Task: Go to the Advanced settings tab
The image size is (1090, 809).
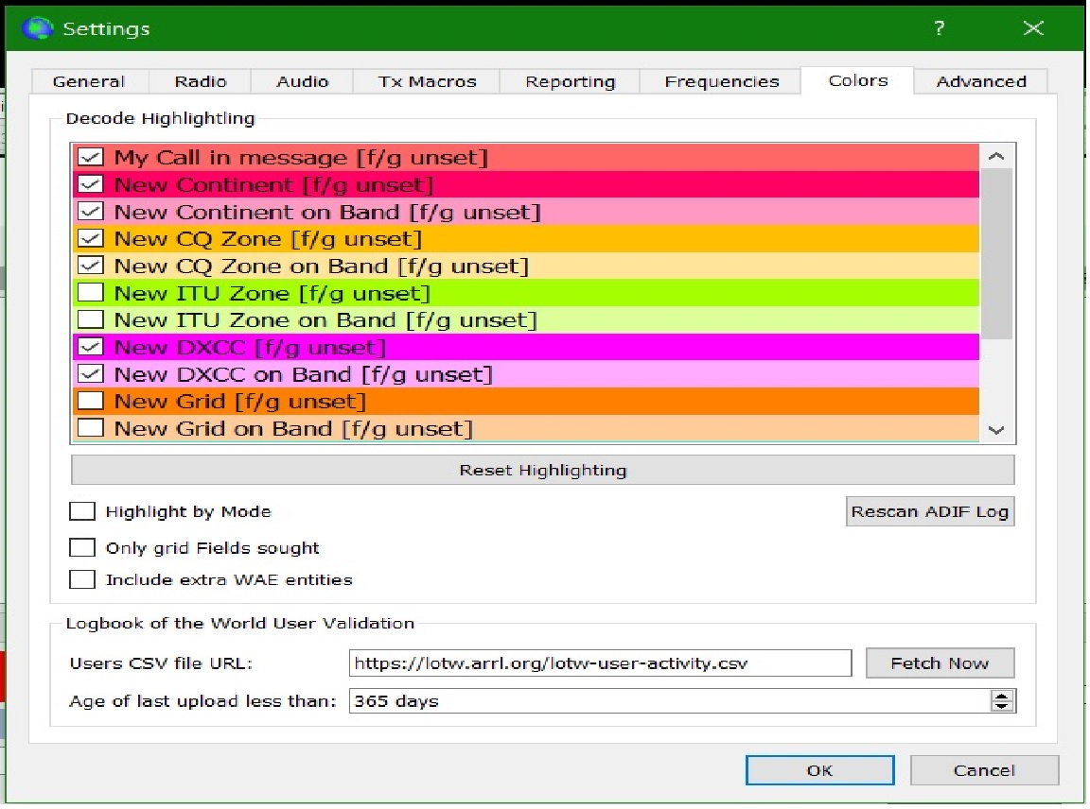Action: [980, 81]
